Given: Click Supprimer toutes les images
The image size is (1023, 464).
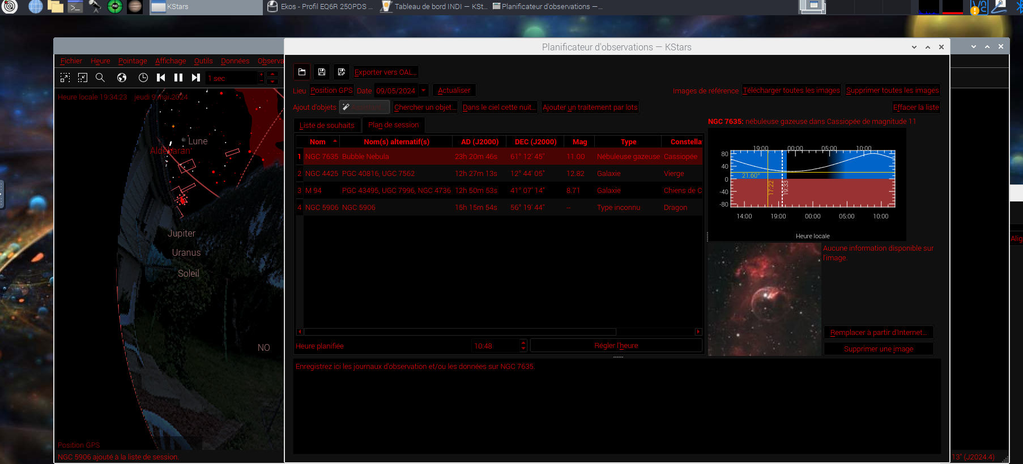Looking at the screenshot, I should pyautogui.click(x=893, y=90).
